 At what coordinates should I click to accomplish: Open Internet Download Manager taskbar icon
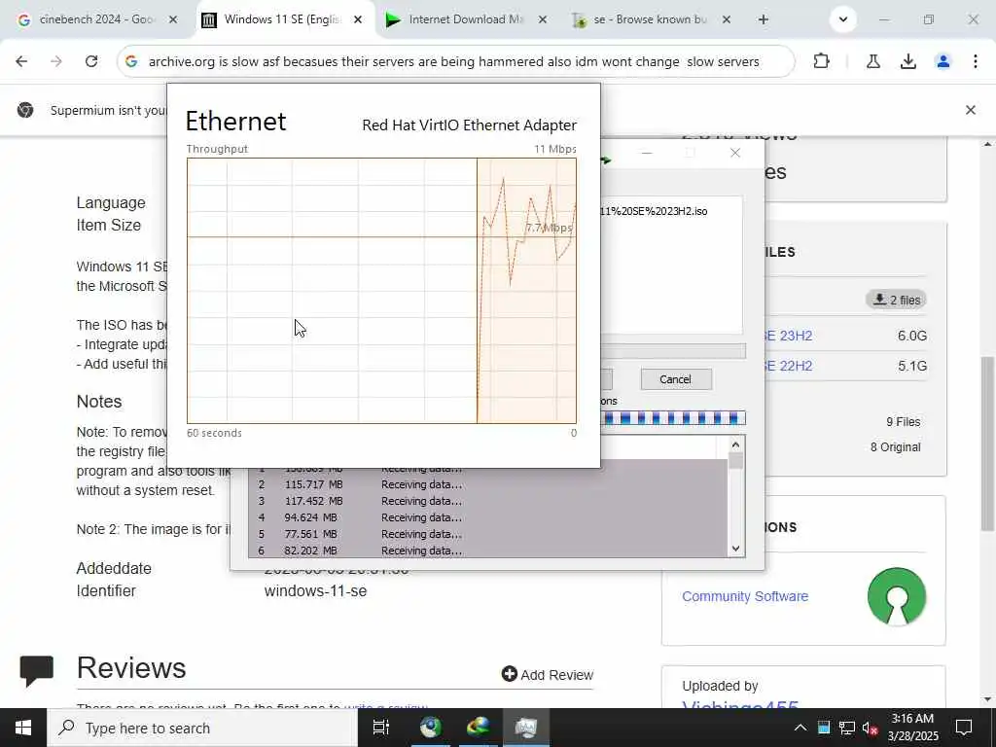pos(478,728)
